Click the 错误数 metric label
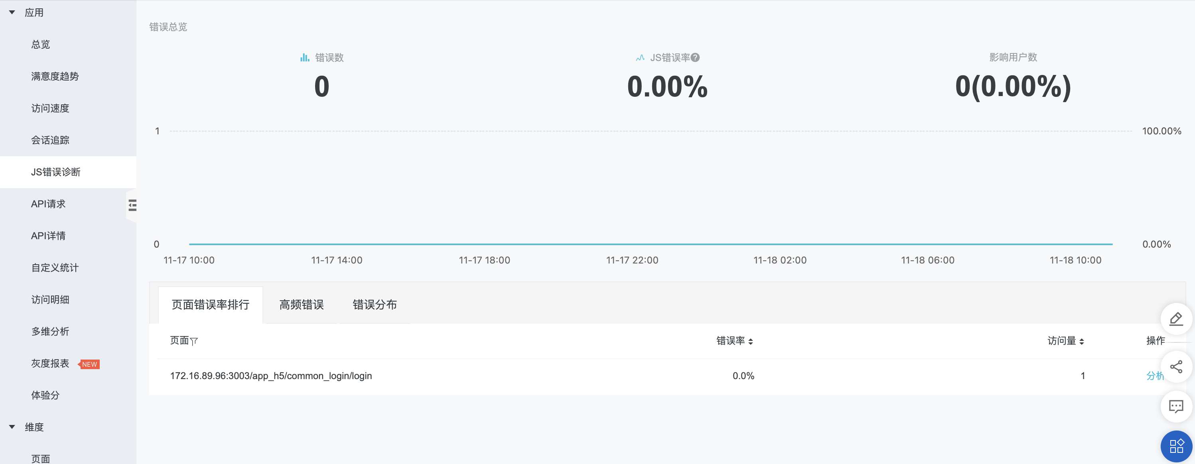This screenshot has height=464, width=1195. click(x=329, y=57)
